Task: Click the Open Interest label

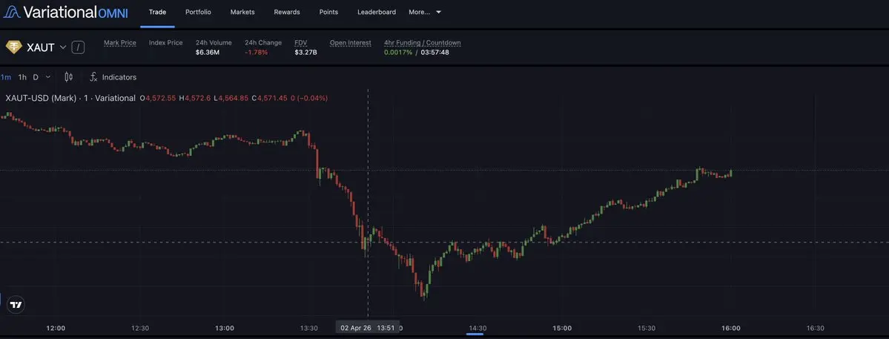Action: pos(351,42)
